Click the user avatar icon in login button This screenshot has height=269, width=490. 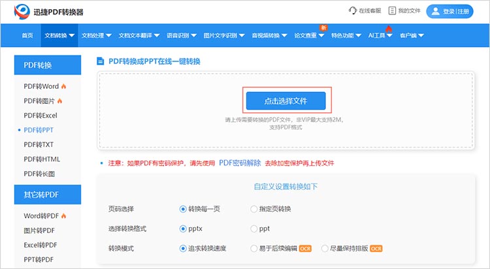pos(435,11)
